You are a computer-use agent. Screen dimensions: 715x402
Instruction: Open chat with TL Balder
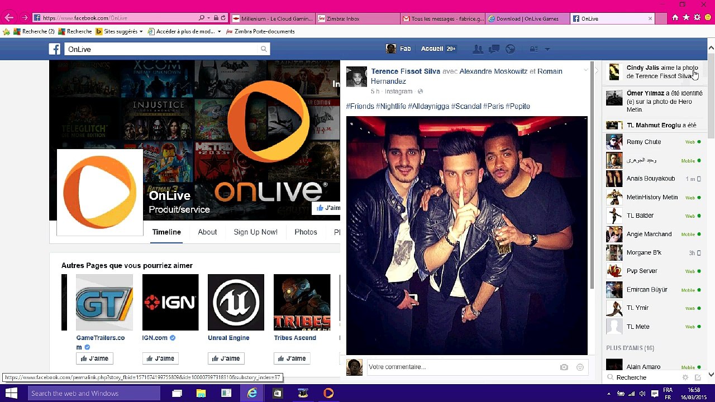click(x=654, y=216)
